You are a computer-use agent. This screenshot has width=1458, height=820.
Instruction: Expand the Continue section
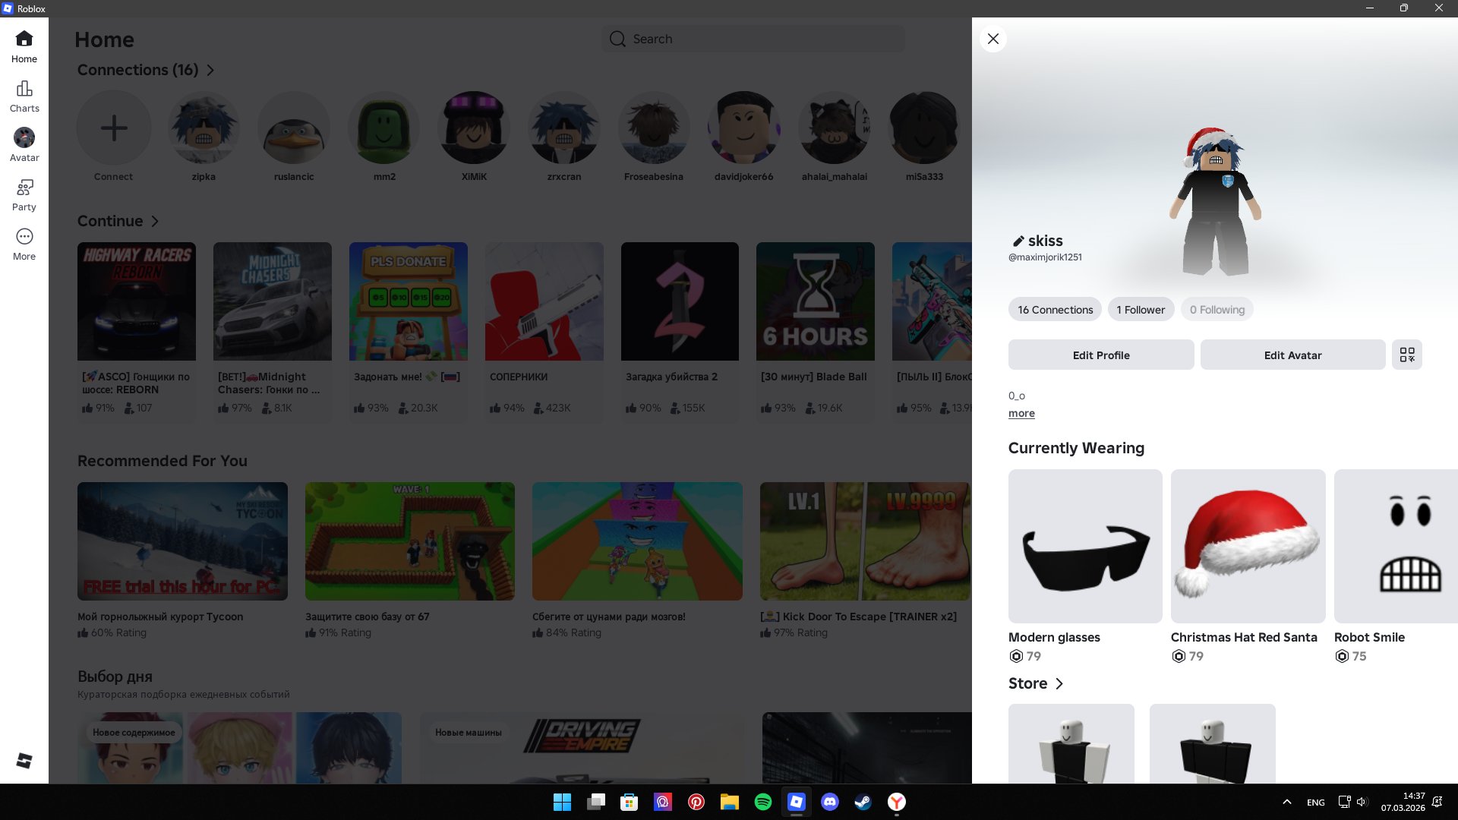coord(118,221)
